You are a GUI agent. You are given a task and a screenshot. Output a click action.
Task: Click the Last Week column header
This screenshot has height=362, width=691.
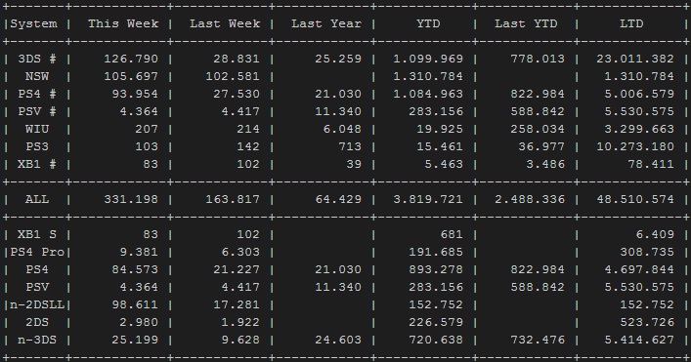[x=225, y=23]
